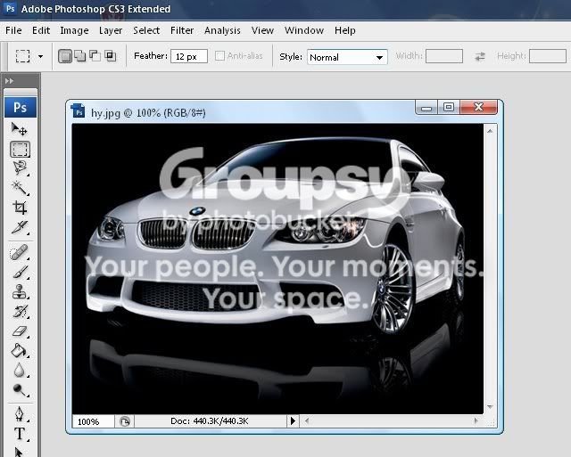Image resolution: width=571 pixels, height=457 pixels.
Task: Open the Select menu
Action: tap(146, 30)
